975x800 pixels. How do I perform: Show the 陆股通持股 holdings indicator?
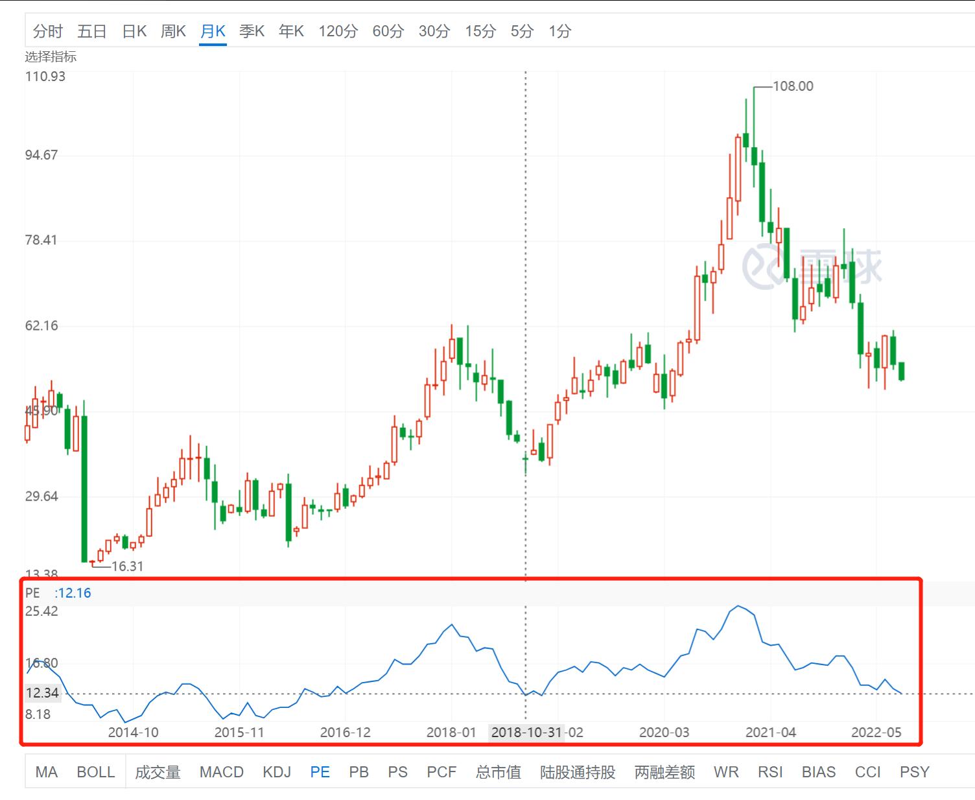(x=578, y=772)
